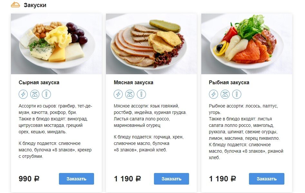Click the lightning bolt icon under Мясная закуска
Screen dimensions: 305x193
[118, 94]
